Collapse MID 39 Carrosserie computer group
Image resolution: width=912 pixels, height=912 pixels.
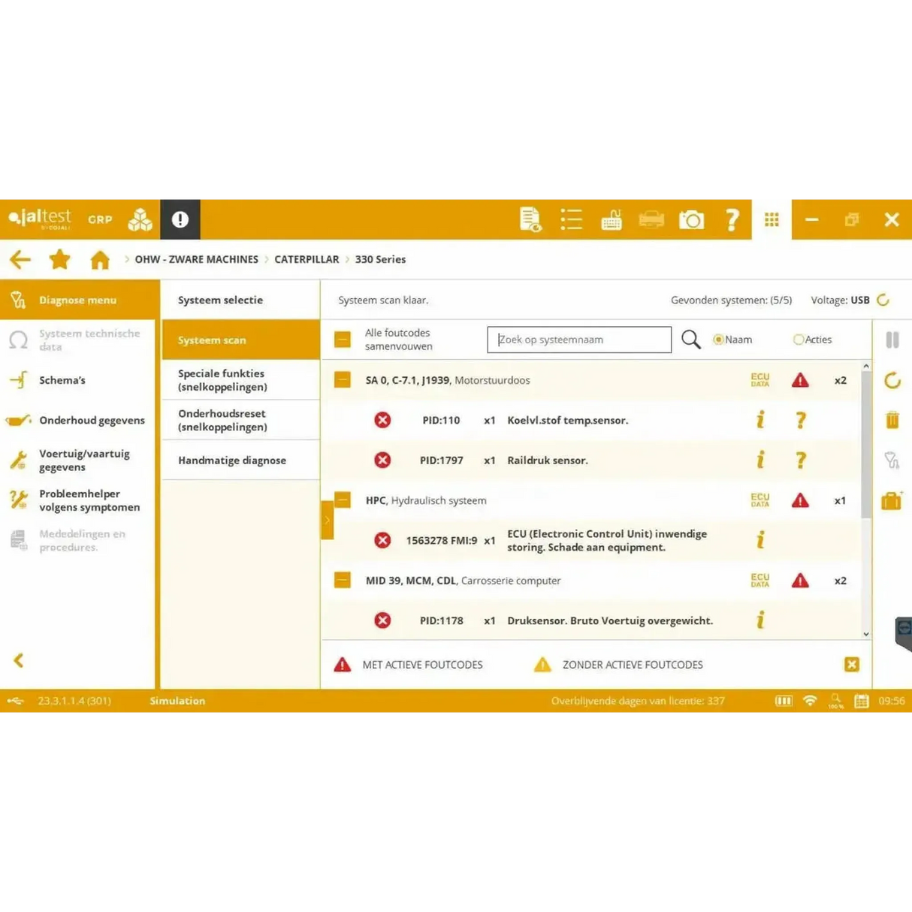[343, 580]
